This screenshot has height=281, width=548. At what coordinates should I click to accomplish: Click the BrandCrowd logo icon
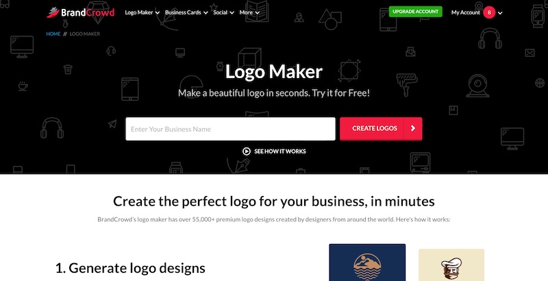[53, 12]
